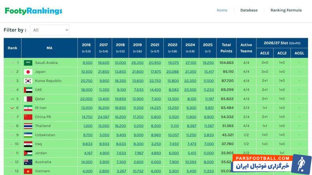Select China PR's 2017 score 24.567
This screenshot has width=312, height=175.
[104, 117]
